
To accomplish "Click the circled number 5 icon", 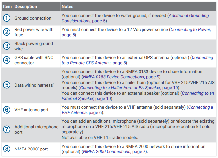I will [x=7, y=85].
